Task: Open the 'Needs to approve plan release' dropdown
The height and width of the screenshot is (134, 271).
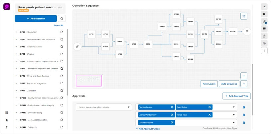Action: point(104,107)
